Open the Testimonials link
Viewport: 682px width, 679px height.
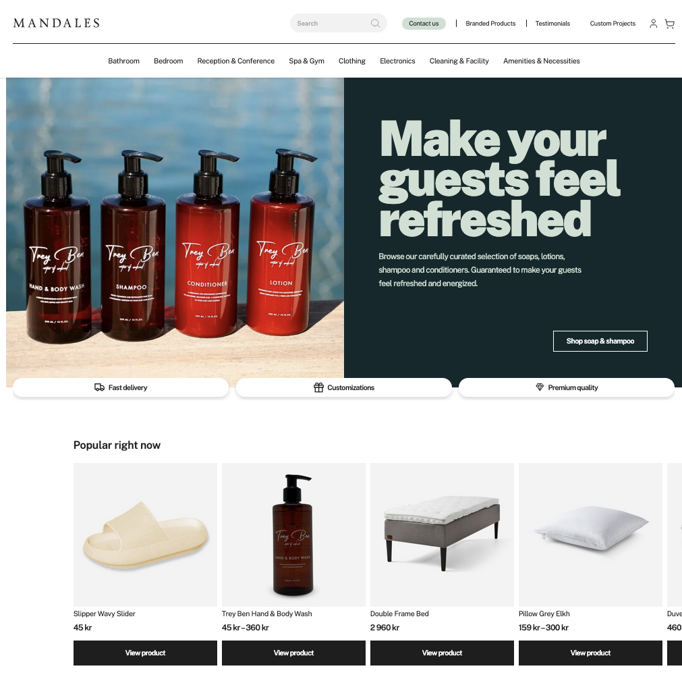click(552, 24)
